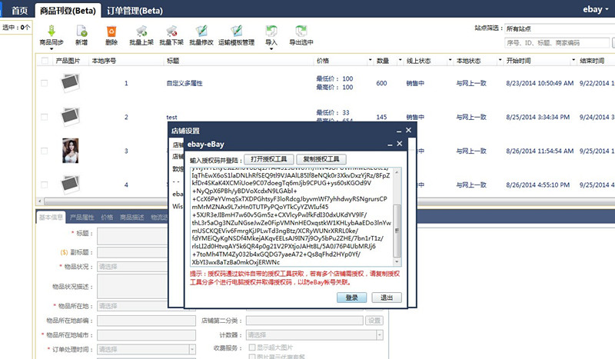
Task: Click inside the authorization code text area
Action: tap(291, 217)
